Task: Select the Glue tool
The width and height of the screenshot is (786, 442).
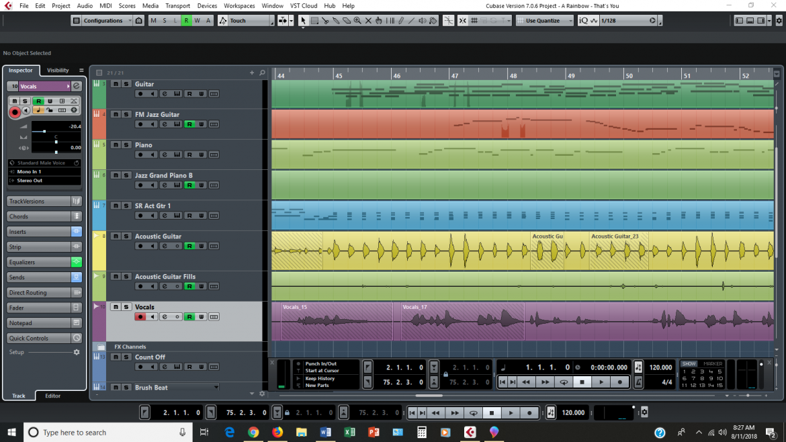Action: 336,20
